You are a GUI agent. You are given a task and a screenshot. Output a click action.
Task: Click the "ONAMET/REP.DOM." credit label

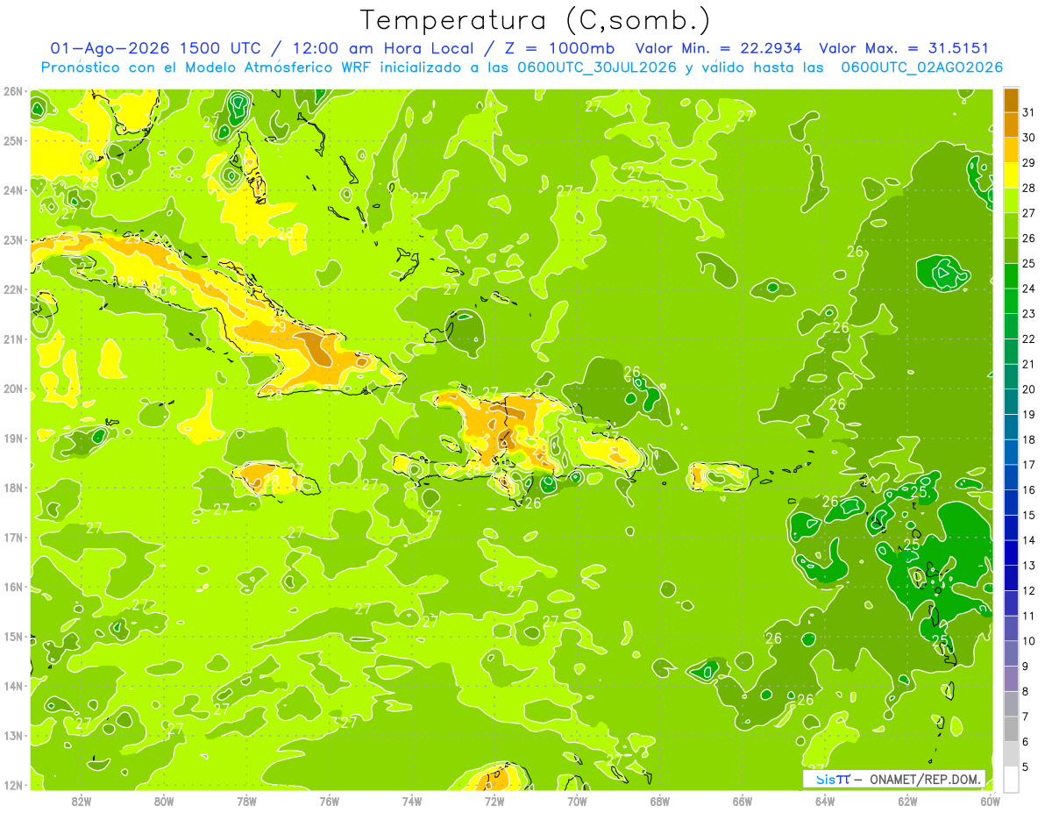[x=927, y=779]
